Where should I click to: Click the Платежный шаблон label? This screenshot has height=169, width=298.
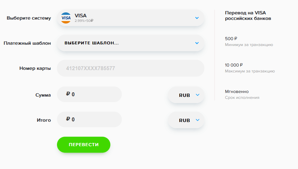tap(27, 43)
